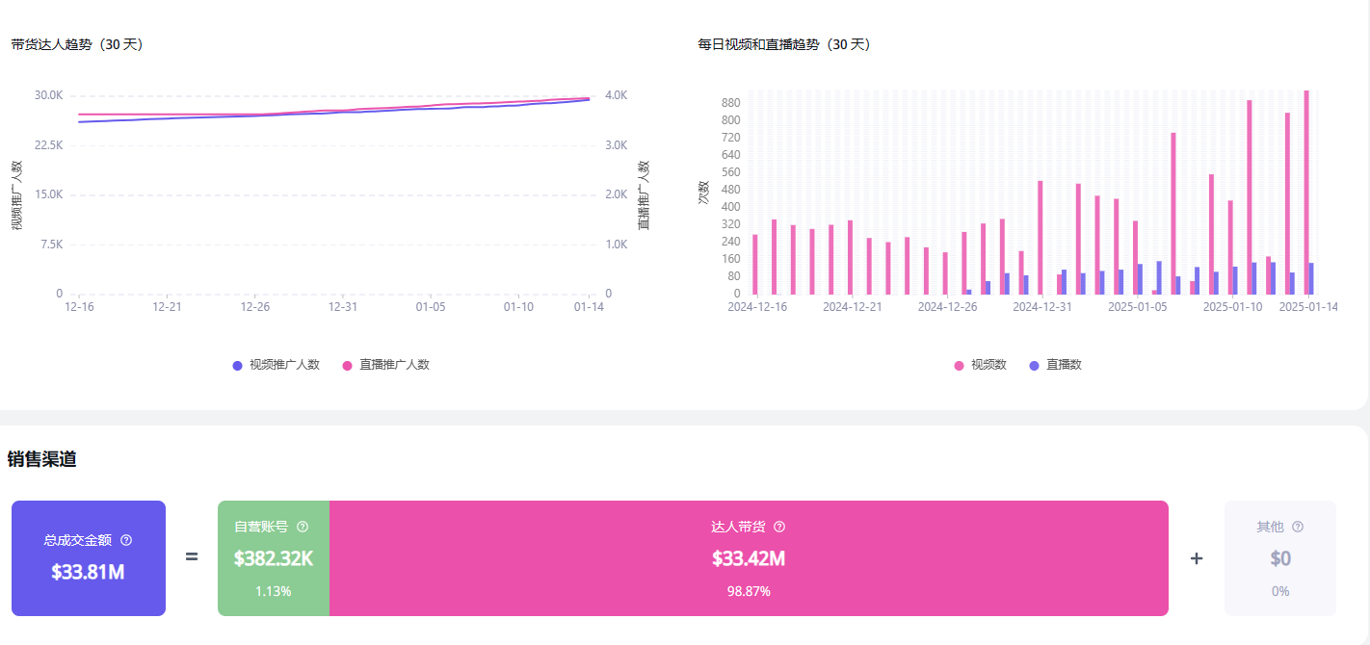Click the 每日视频和直播趋势 chart title
The width and height of the screenshot is (1370, 645).
(783, 44)
